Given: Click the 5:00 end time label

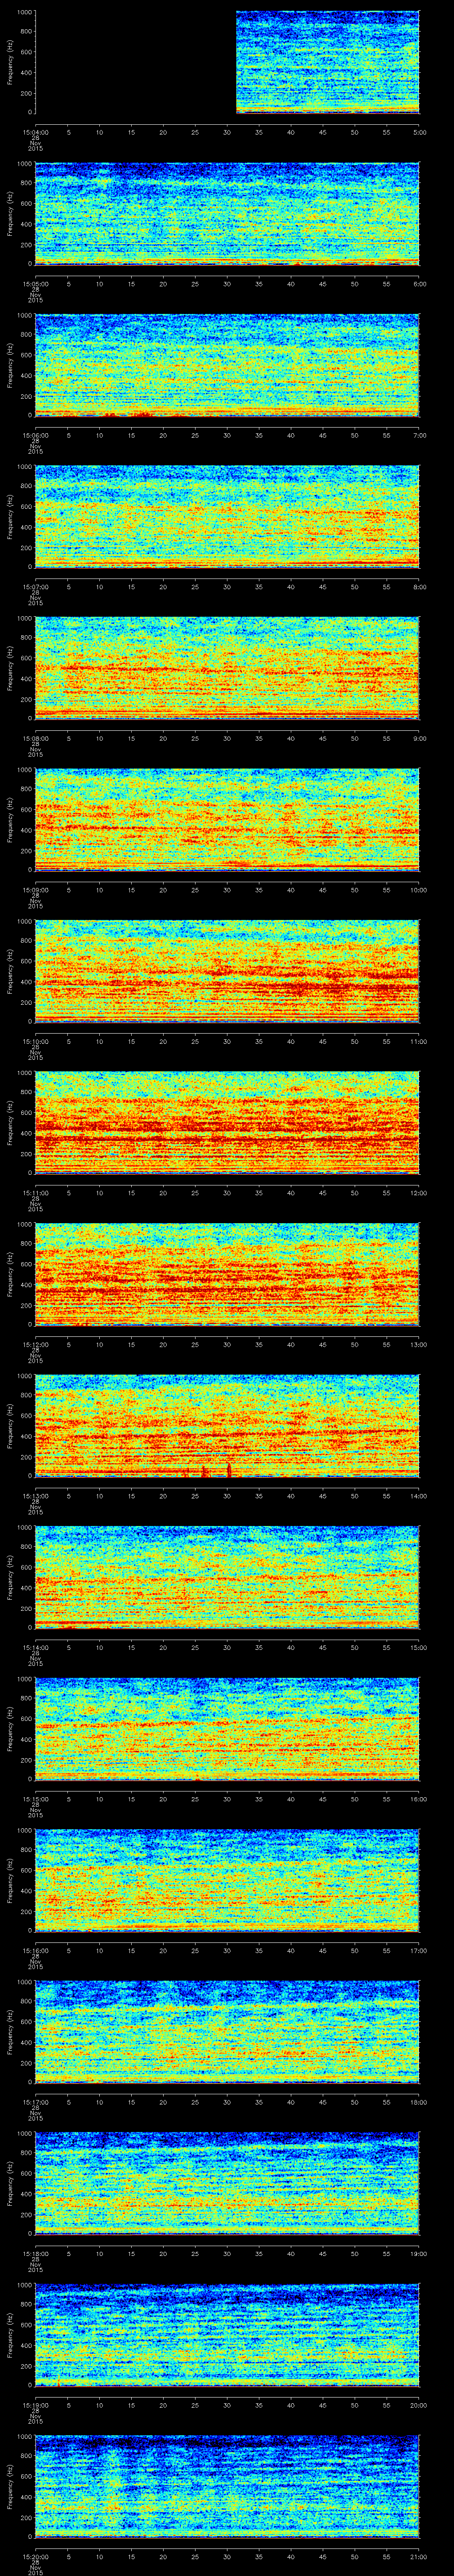Looking at the screenshot, I should [x=419, y=131].
